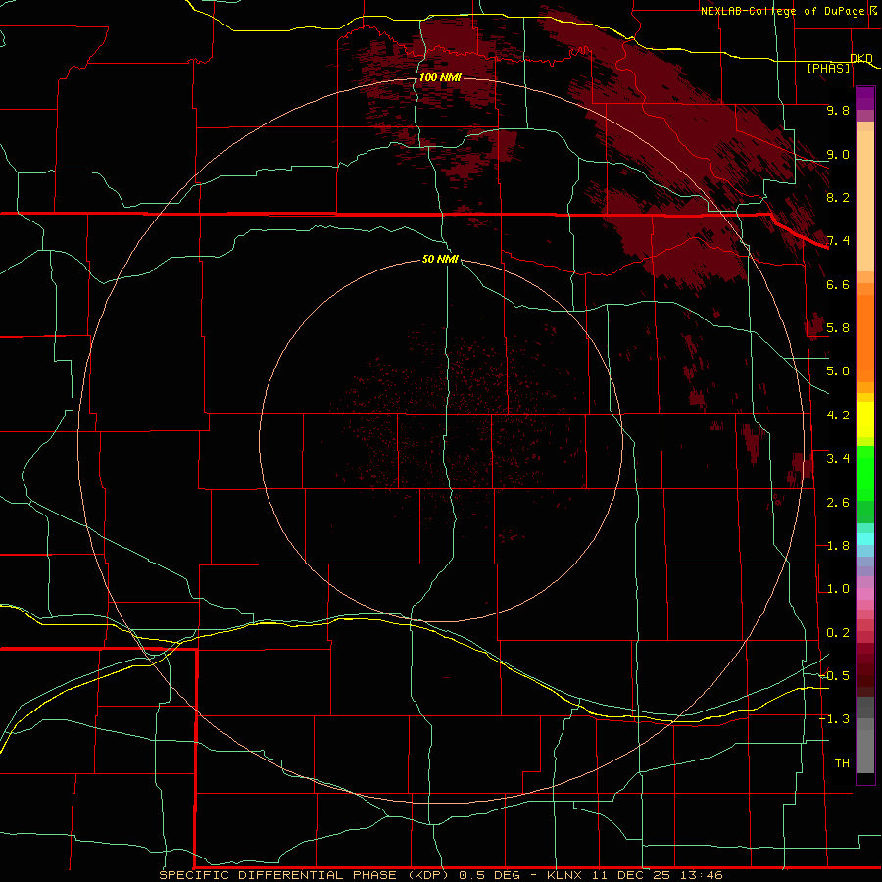Click the NEXLAB-College of DuPage label
882x882 pixels.
click(x=782, y=11)
